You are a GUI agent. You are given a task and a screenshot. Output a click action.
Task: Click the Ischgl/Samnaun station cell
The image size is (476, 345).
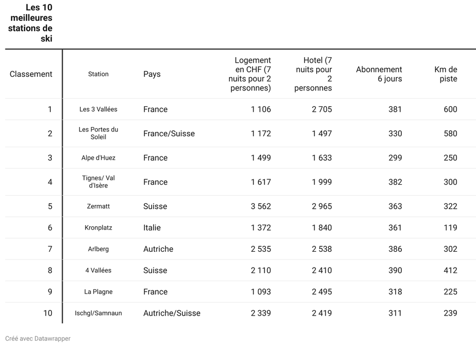pos(98,313)
